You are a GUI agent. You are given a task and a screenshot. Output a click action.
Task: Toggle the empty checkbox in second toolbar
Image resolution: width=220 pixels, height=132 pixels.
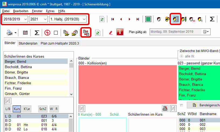[56, 33]
